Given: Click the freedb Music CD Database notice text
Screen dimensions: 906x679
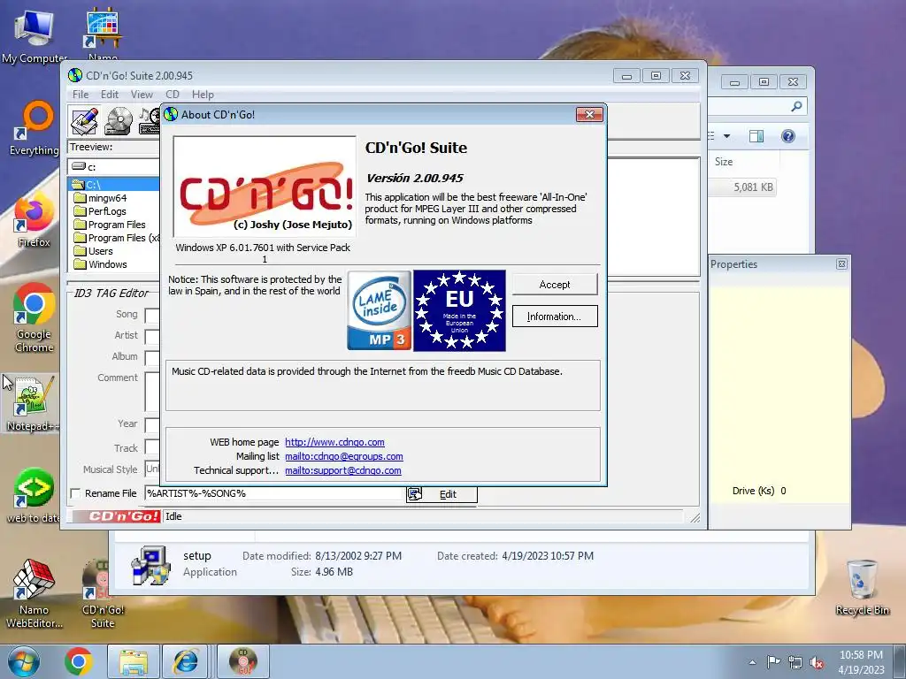Looking at the screenshot, I should pyautogui.click(x=367, y=371).
